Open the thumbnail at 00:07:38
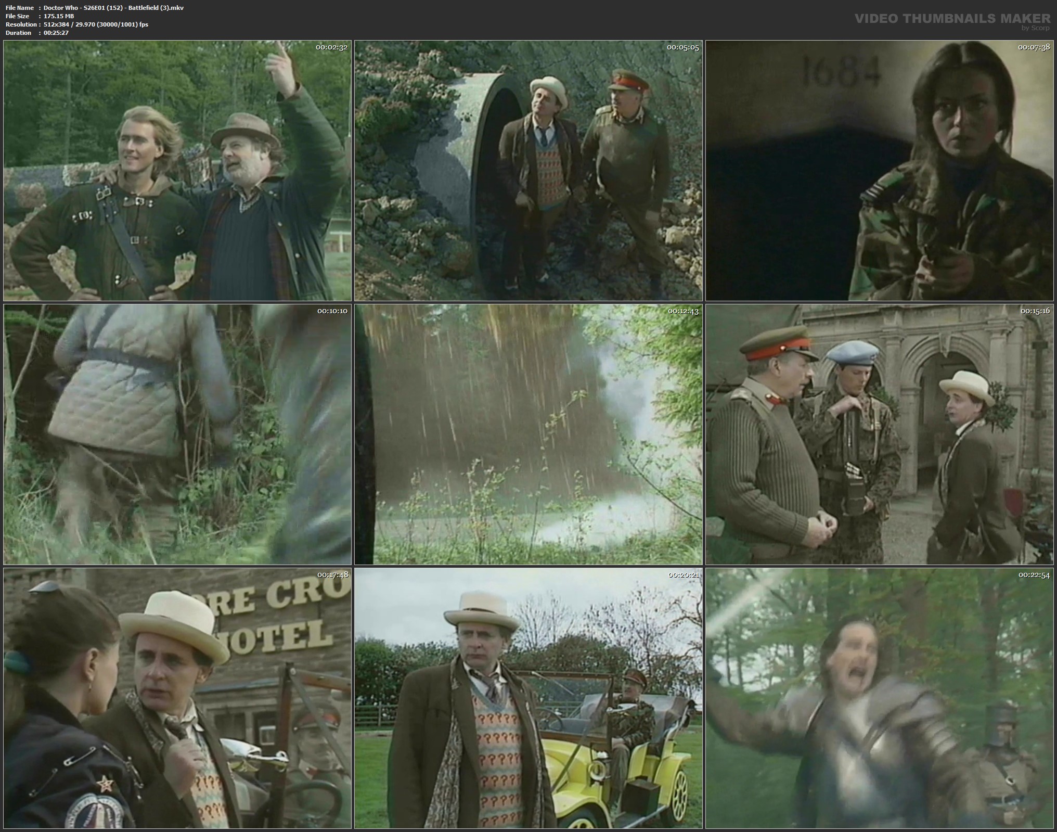Image resolution: width=1057 pixels, height=832 pixels. pyautogui.click(x=880, y=171)
